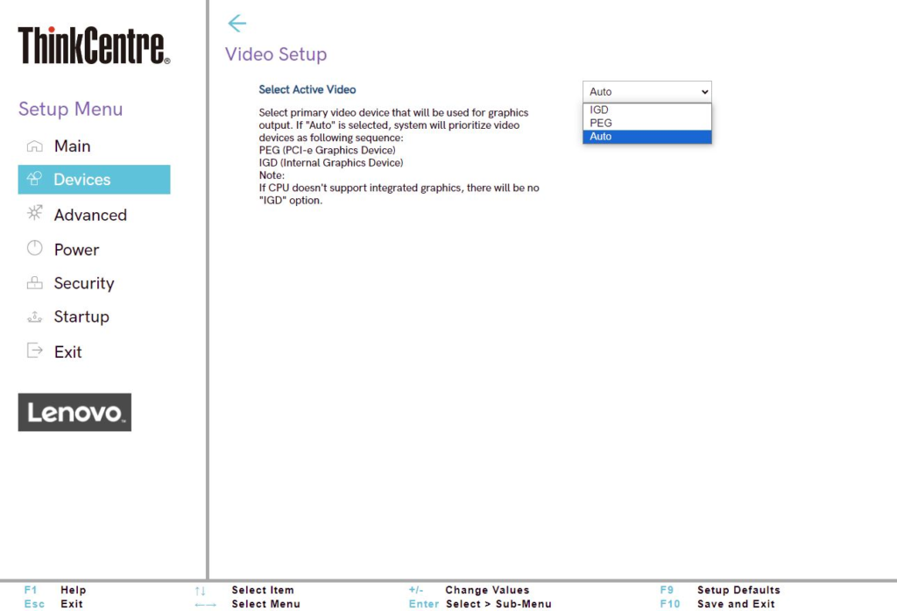Open the Main menu
This screenshot has width=897, height=611.
pos(72,146)
